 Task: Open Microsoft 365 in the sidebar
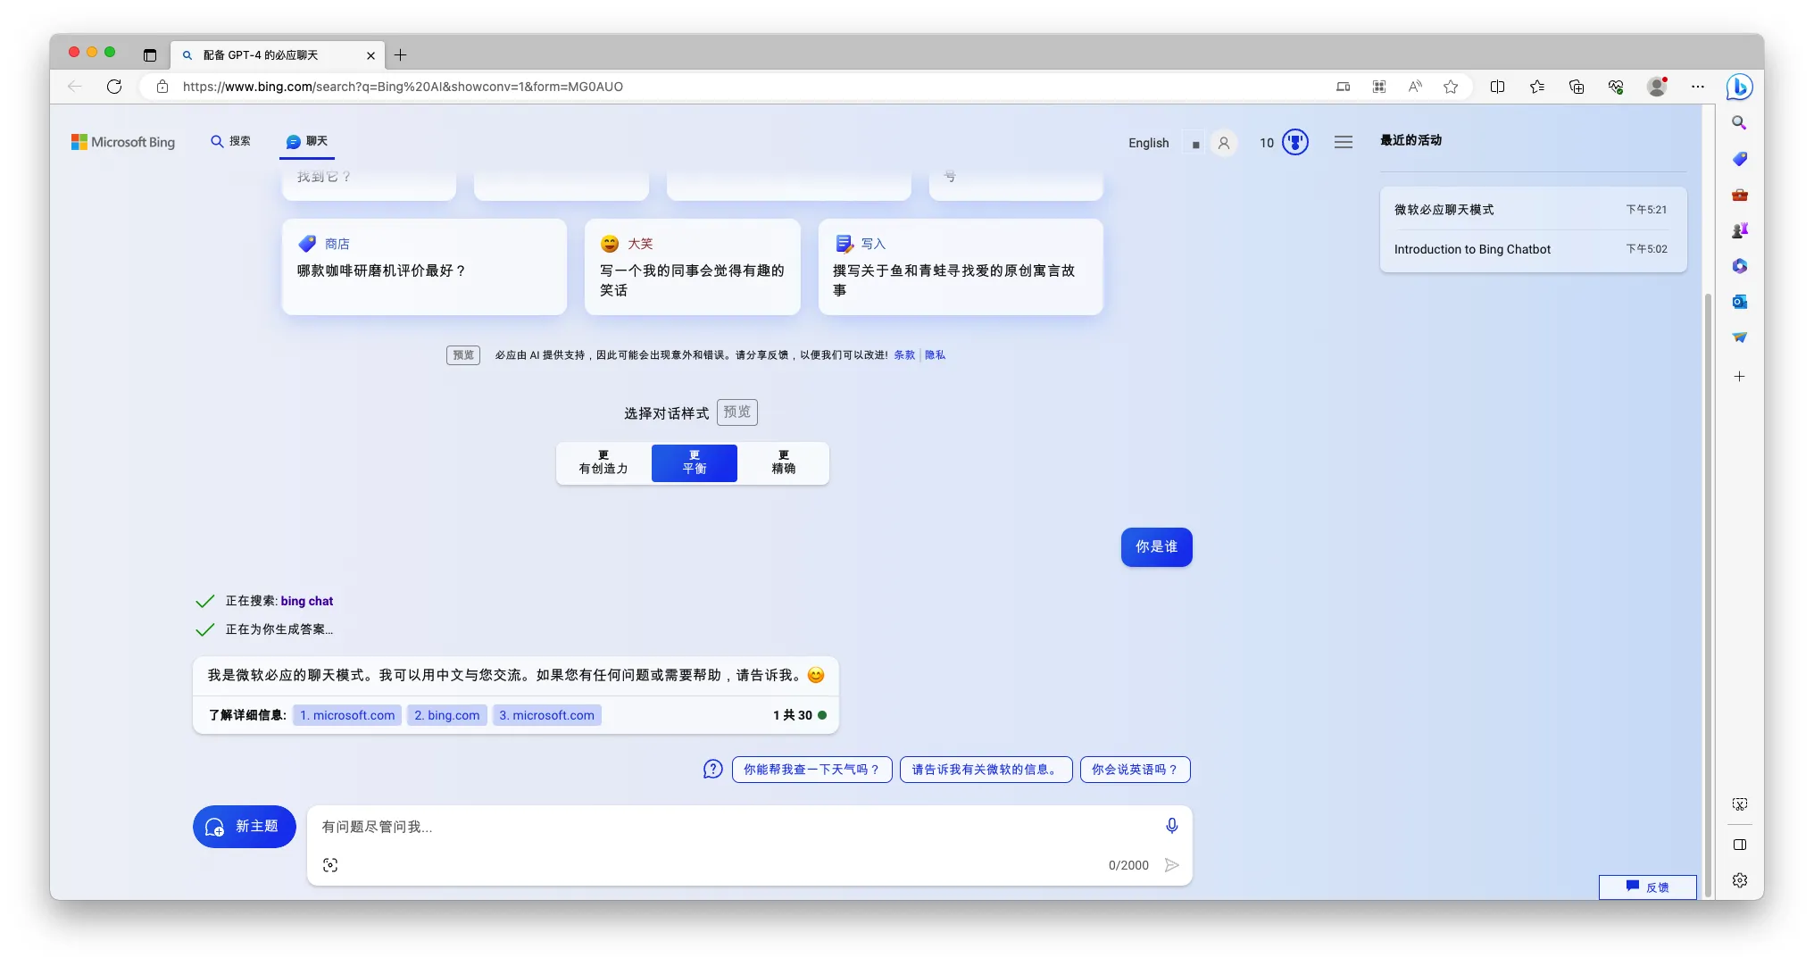click(x=1739, y=266)
